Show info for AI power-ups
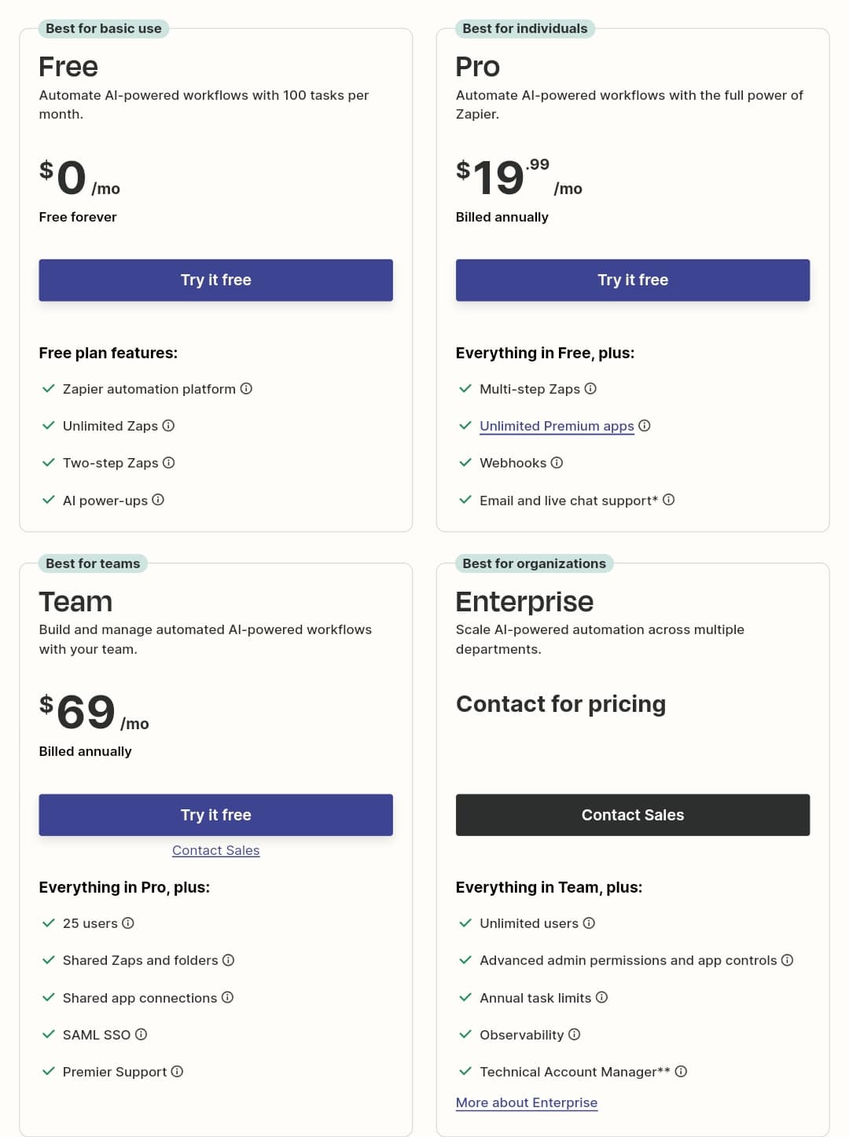This screenshot has width=849, height=1137. 158,499
